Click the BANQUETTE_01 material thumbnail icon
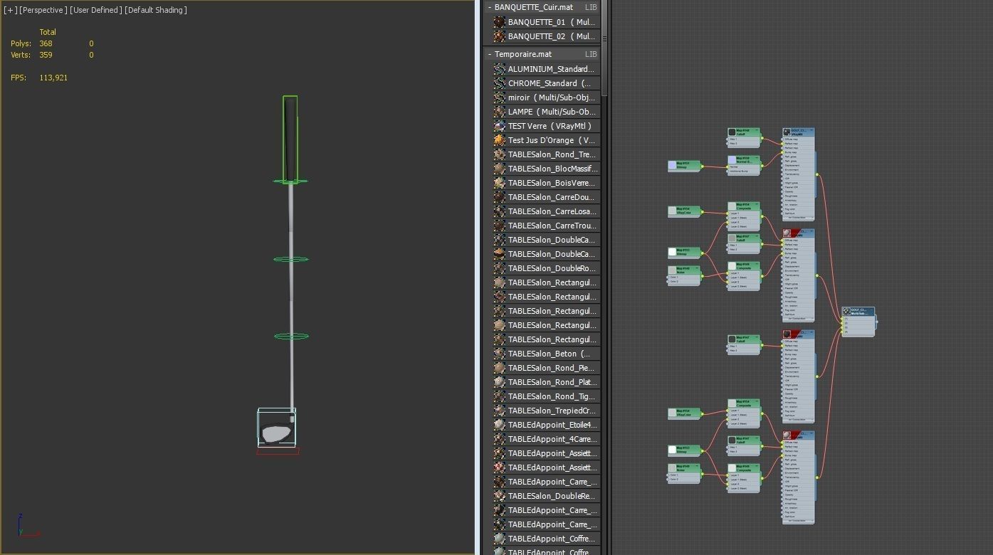 (500, 22)
